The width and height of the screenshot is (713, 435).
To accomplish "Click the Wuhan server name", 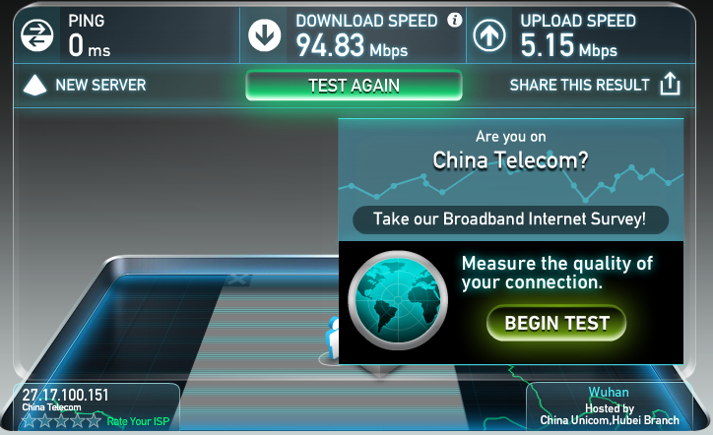I will [x=609, y=392].
